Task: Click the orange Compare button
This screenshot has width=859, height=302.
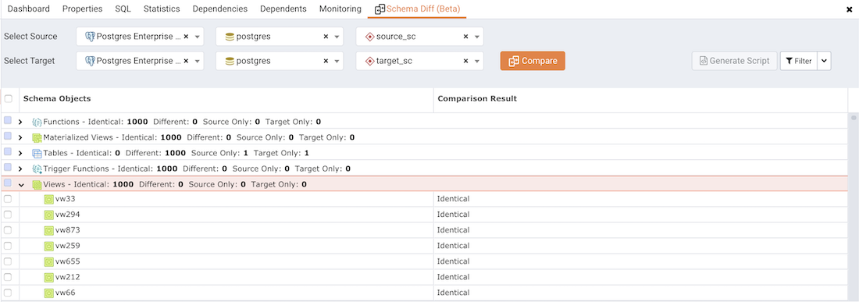Action: [x=533, y=61]
